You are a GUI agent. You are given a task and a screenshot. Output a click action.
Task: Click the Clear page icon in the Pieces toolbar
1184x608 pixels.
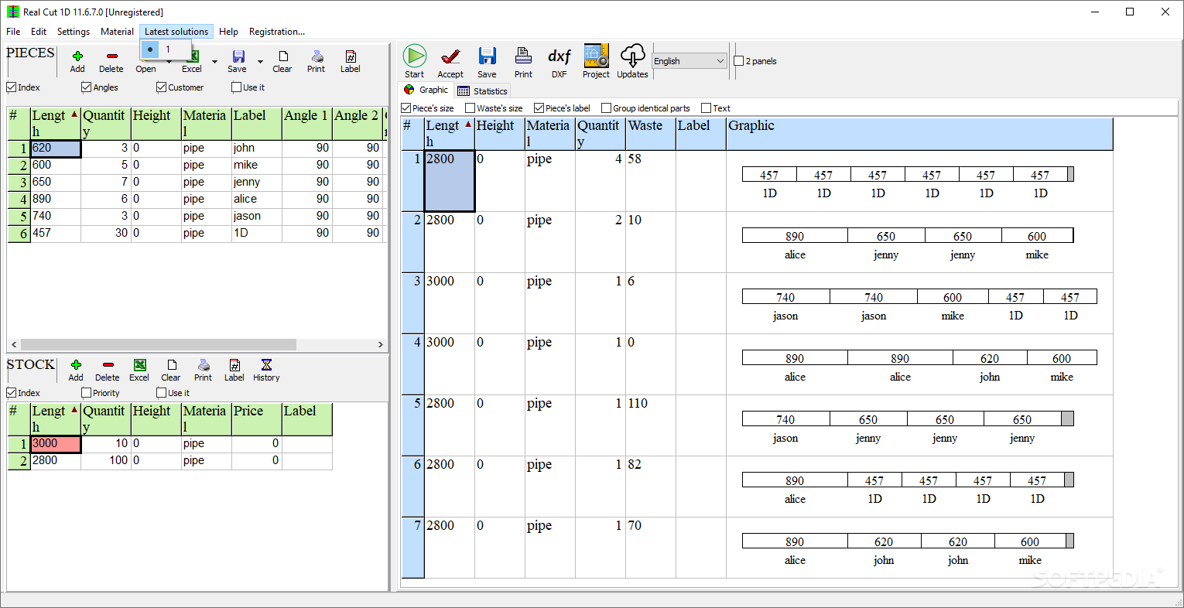pos(283,56)
